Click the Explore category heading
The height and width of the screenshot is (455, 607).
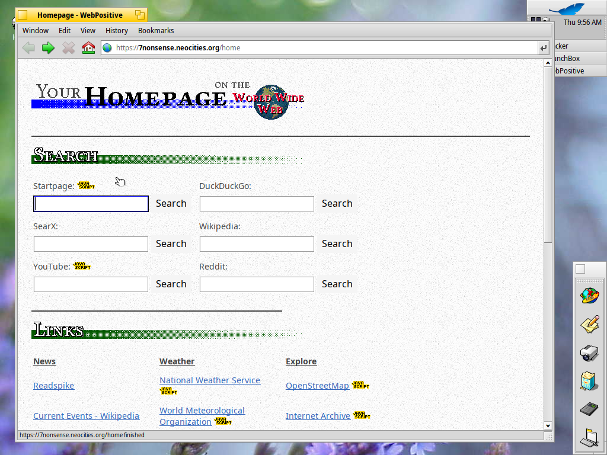click(301, 361)
